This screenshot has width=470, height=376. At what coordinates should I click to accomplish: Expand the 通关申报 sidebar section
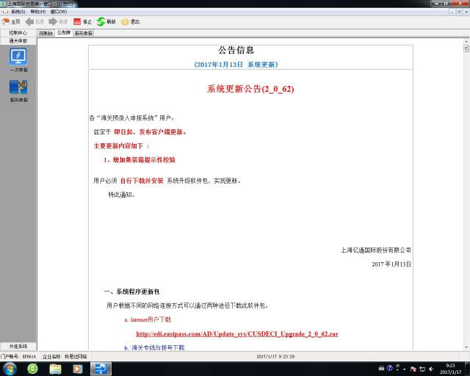(18, 41)
